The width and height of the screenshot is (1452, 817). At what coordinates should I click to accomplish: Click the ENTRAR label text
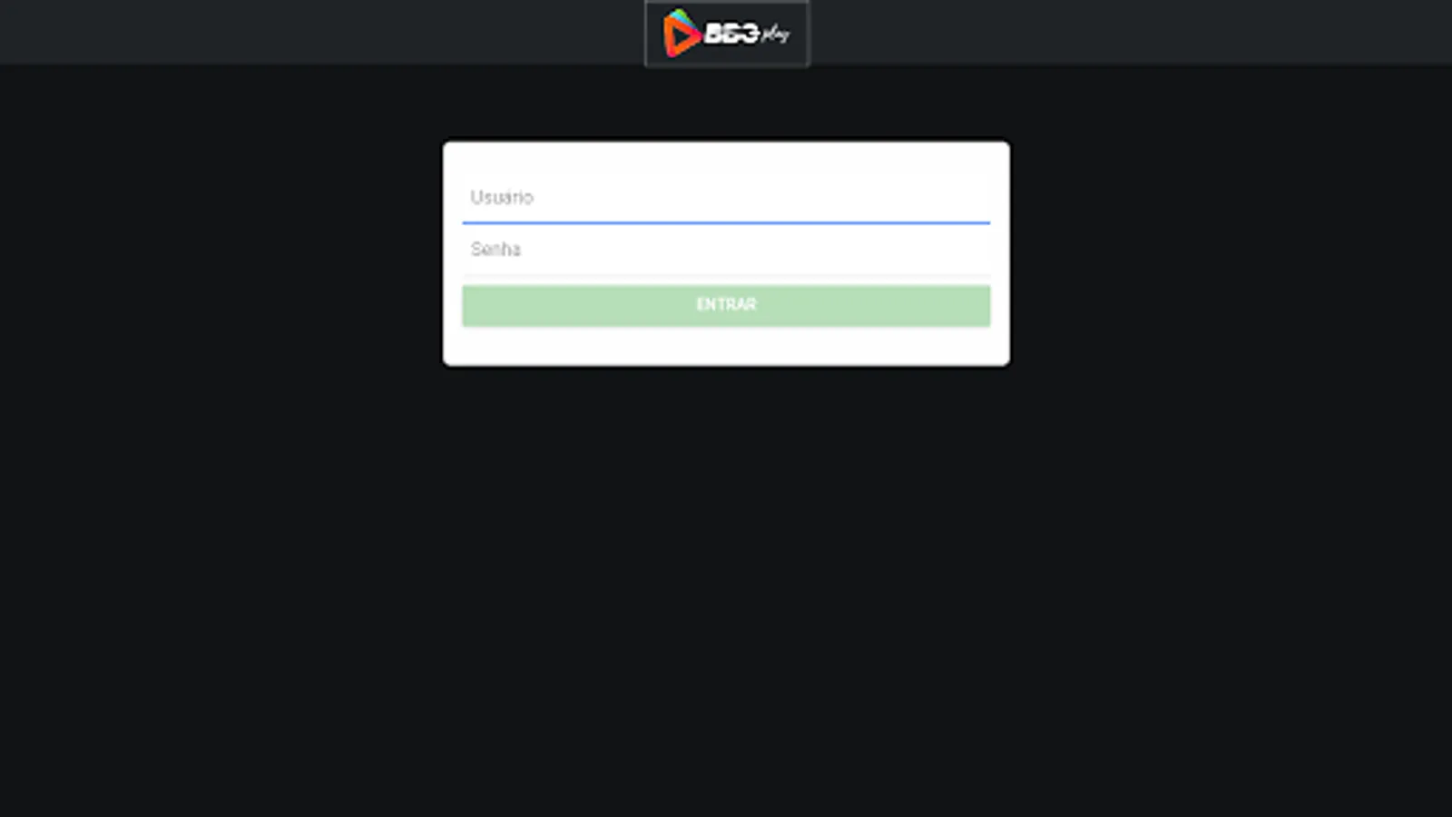pos(726,304)
